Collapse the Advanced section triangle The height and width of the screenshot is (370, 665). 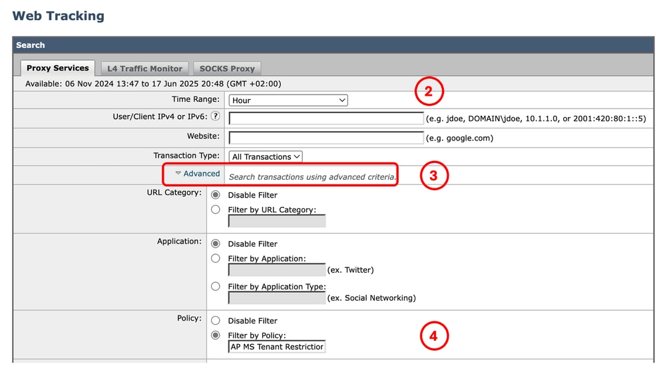tap(178, 173)
